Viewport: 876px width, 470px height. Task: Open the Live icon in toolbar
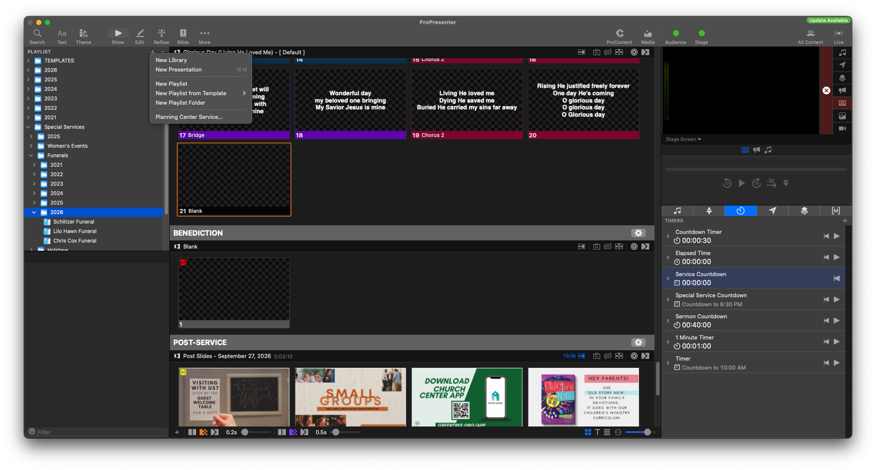838,37
